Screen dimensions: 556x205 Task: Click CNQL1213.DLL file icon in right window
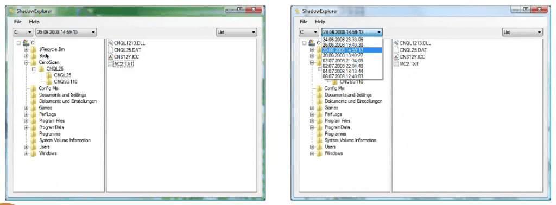396,43
